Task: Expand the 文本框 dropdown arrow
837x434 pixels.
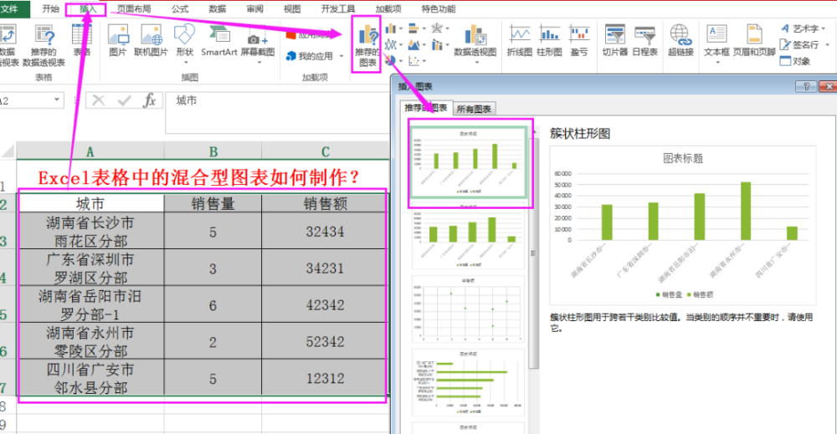Action: point(717,63)
